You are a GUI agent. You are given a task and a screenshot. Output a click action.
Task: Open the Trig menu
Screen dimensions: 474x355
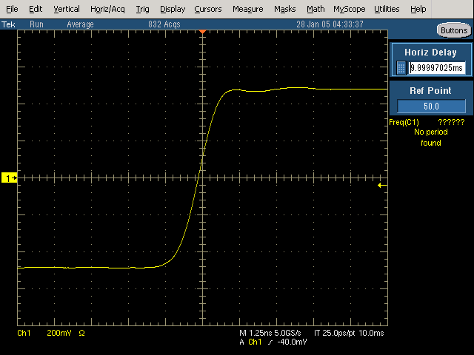[x=143, y=9]
